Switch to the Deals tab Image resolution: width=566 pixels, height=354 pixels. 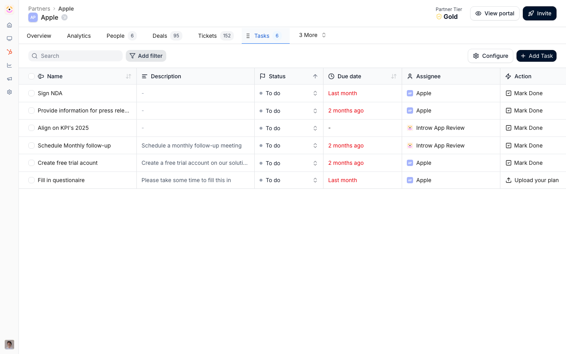point(167,36)
